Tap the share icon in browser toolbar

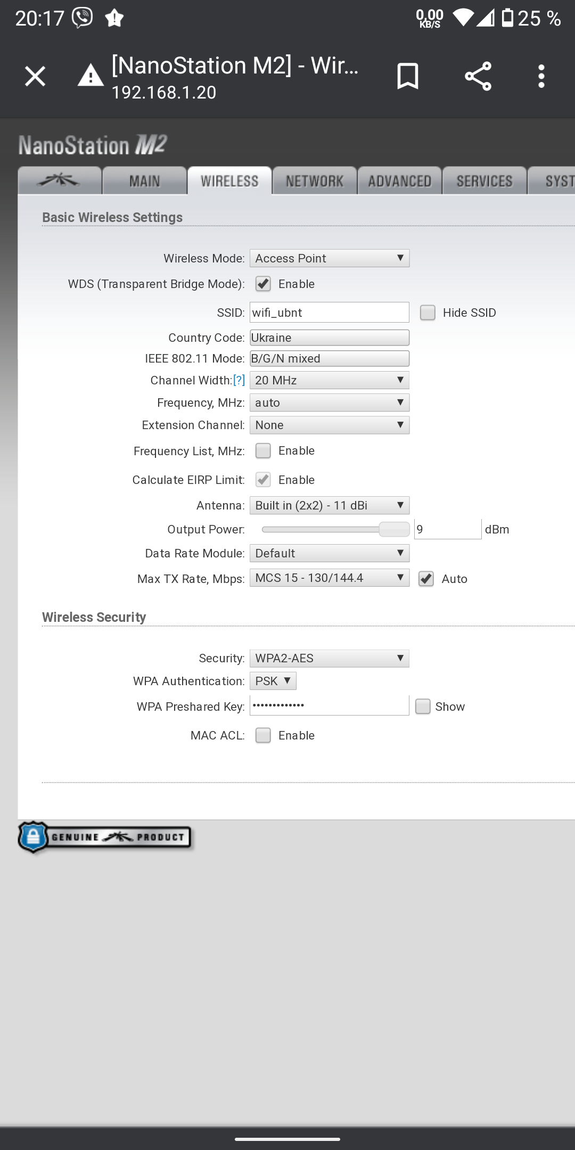click(x=478, y=76)
